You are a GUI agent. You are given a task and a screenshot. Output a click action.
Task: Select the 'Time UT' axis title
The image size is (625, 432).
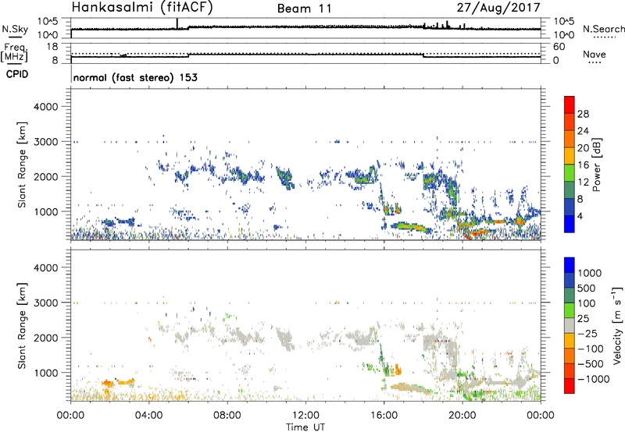point(305,427)
